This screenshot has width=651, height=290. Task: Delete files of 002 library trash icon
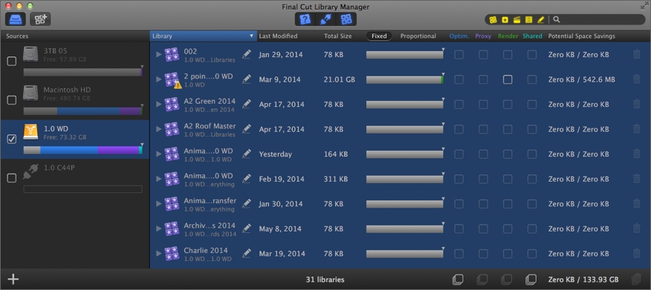[636, 54]
